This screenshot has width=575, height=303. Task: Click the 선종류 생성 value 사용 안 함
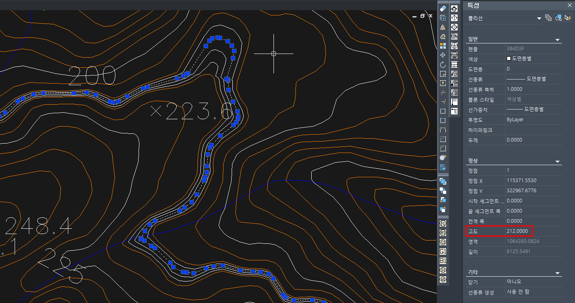[x=534, y=292]
